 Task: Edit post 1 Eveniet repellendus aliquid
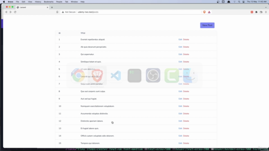[x=180, y=39]
